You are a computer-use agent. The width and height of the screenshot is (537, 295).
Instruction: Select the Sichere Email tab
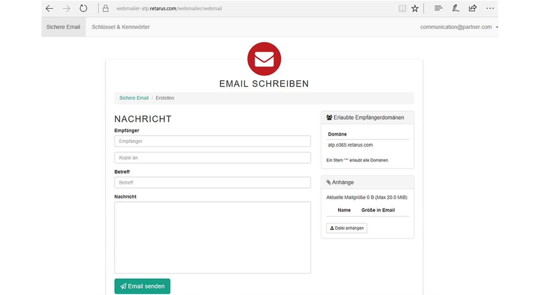pos(63,27)
